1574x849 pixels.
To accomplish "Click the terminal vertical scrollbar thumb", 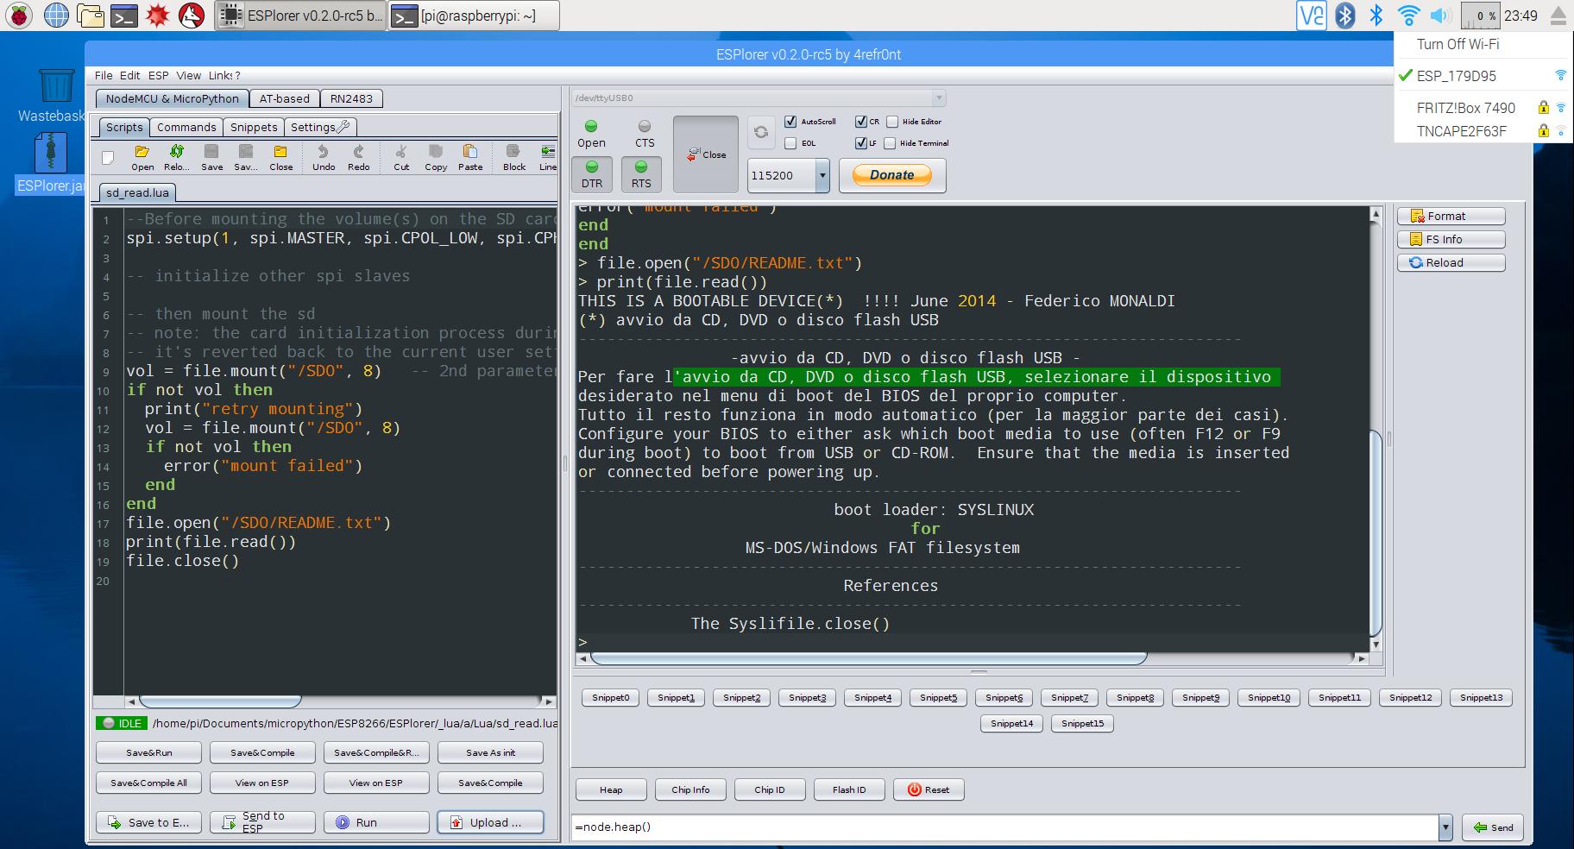I will (1376, 533).
